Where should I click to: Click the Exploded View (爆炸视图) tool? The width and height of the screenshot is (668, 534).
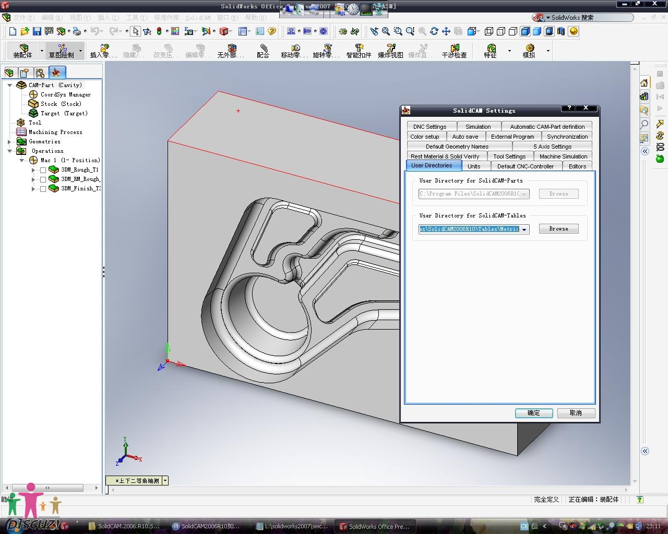(x=390, y=51)
